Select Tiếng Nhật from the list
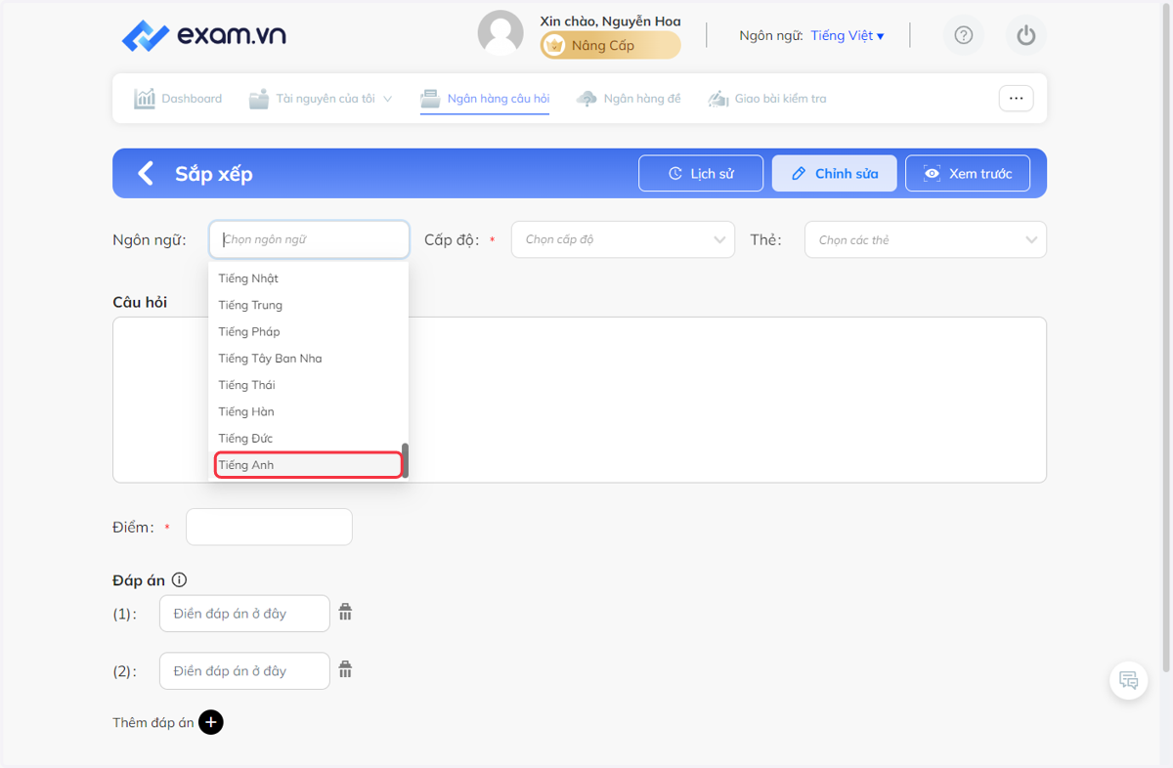Viewport: 1173px width, 768px height. (x=308, y=278)
